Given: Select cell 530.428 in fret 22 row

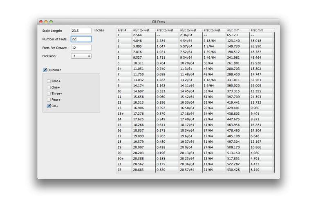Looking at the screenshot, I should click(237, 170).
